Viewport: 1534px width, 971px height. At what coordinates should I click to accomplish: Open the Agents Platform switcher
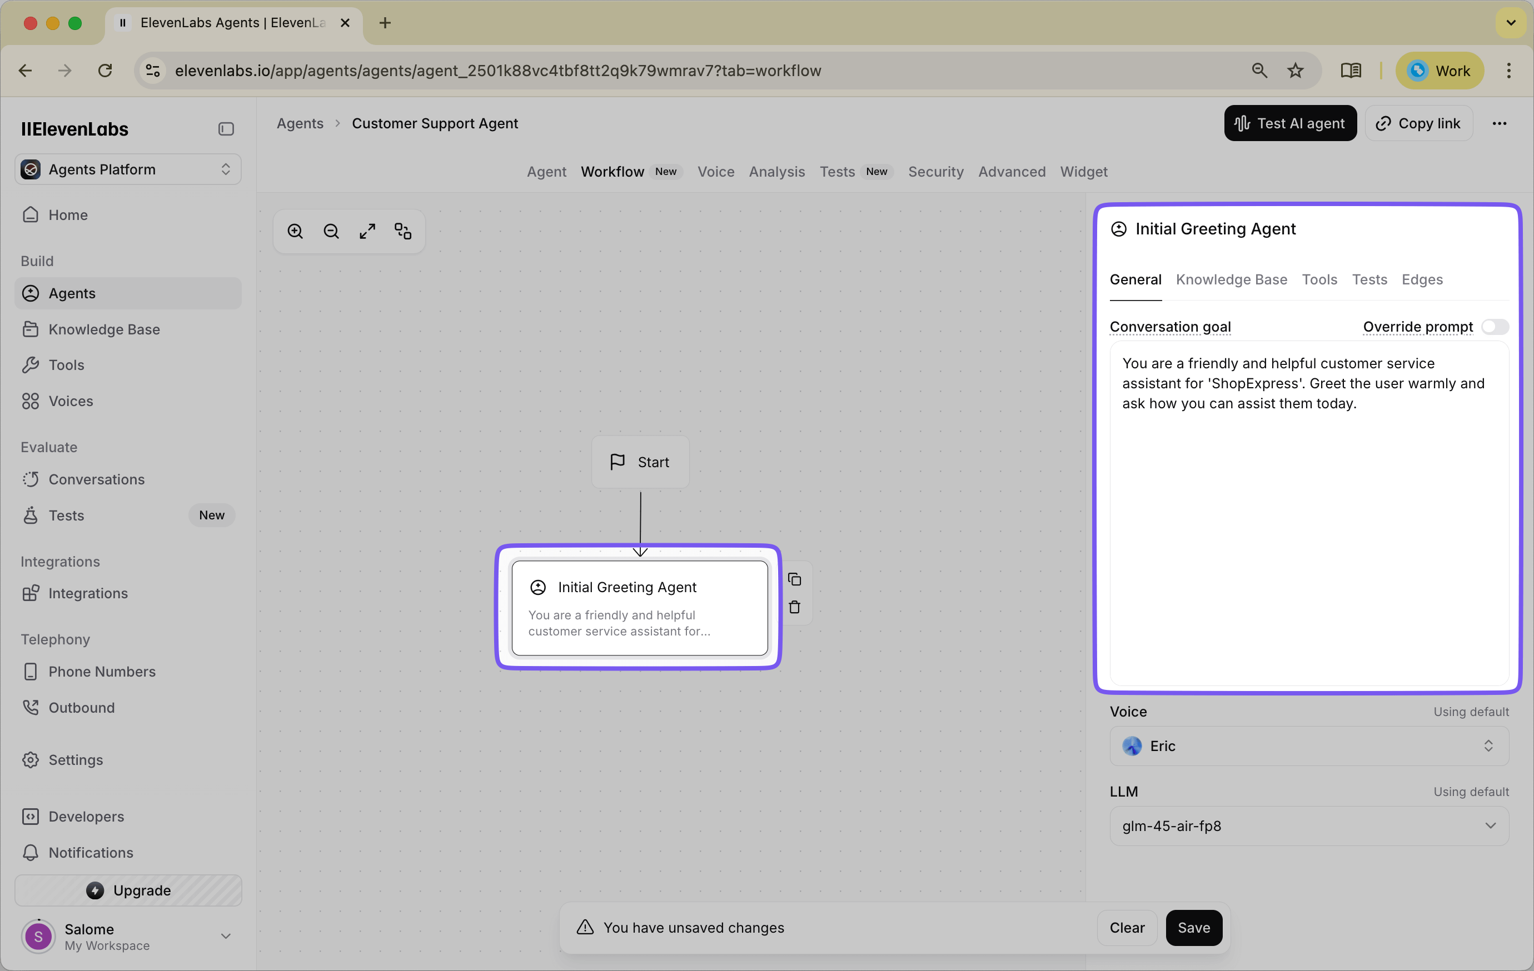click(x=127, y=169)
